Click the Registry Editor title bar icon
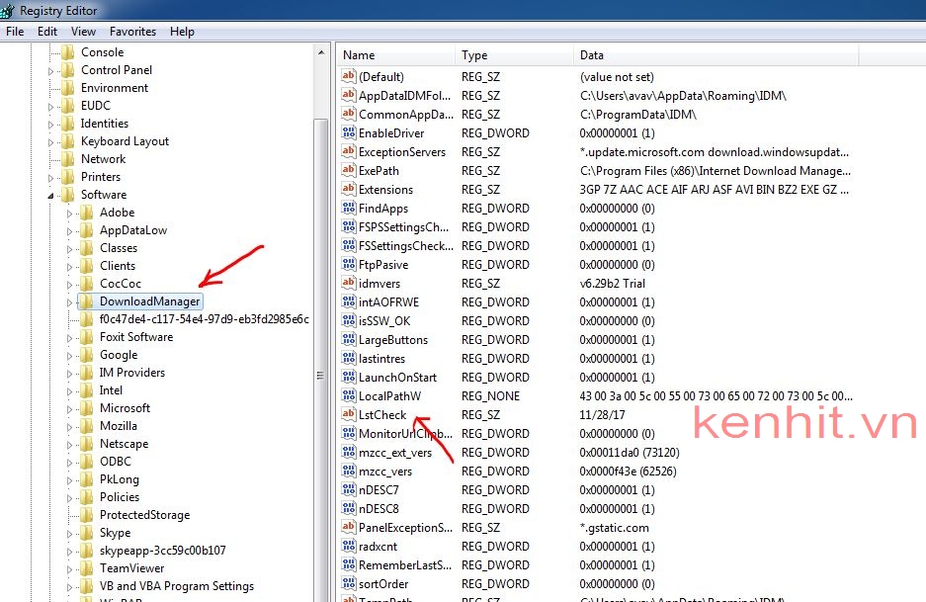Screen dimensions: 926x602 point(10,11)
